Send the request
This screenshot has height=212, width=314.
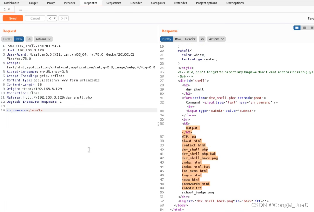(x=13, y=19)
